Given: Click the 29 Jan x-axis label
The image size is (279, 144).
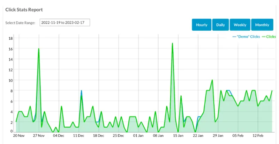Looking at the screenshot, I should [x=218, y=136].
